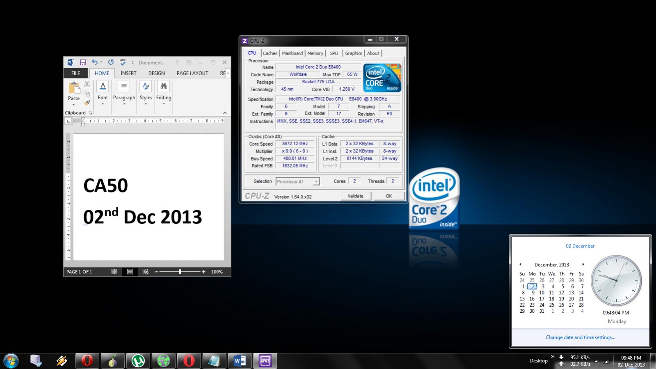This screenshot has width=656, height=369.
Task: Collapse the Word ribbon using the chevron
Action: point(225,113)
